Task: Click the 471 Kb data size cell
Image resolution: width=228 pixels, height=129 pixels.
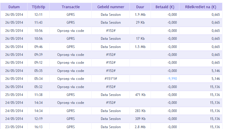Action: click(140, 95)
